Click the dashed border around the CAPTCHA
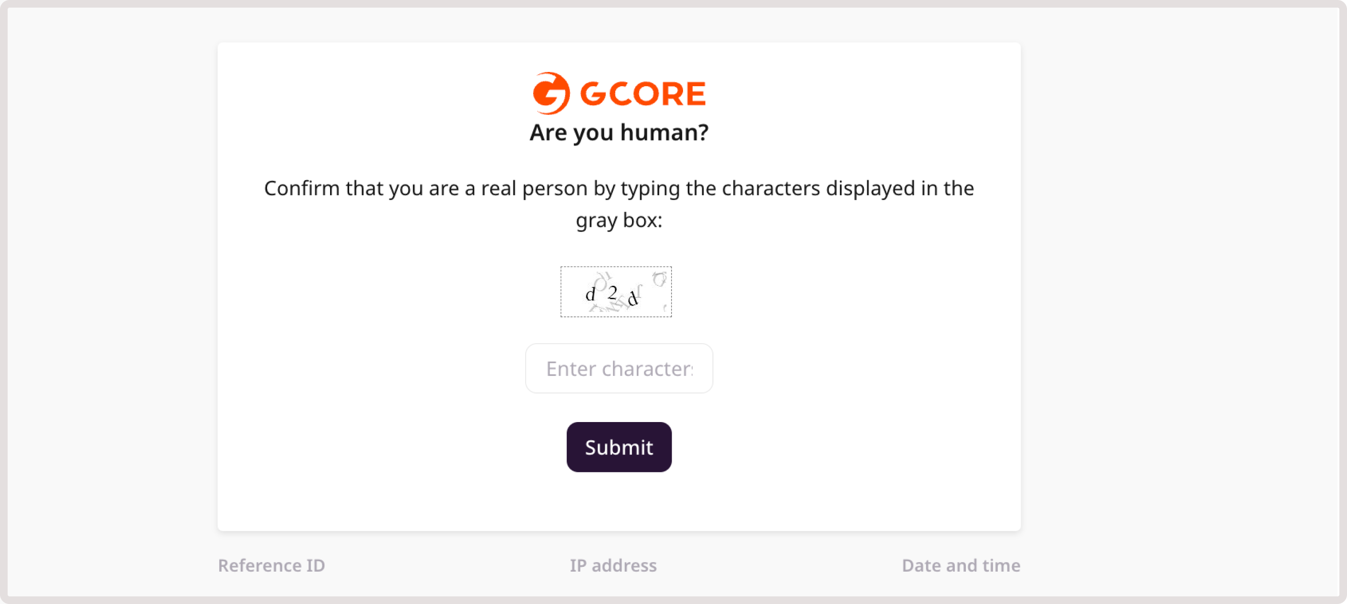This screenshot has height=604, width=1347. [x=561, y=292]
